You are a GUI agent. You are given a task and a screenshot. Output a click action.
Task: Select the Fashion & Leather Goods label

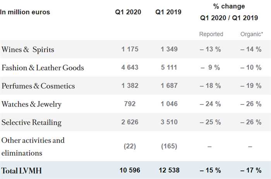(x=43, y=68)
